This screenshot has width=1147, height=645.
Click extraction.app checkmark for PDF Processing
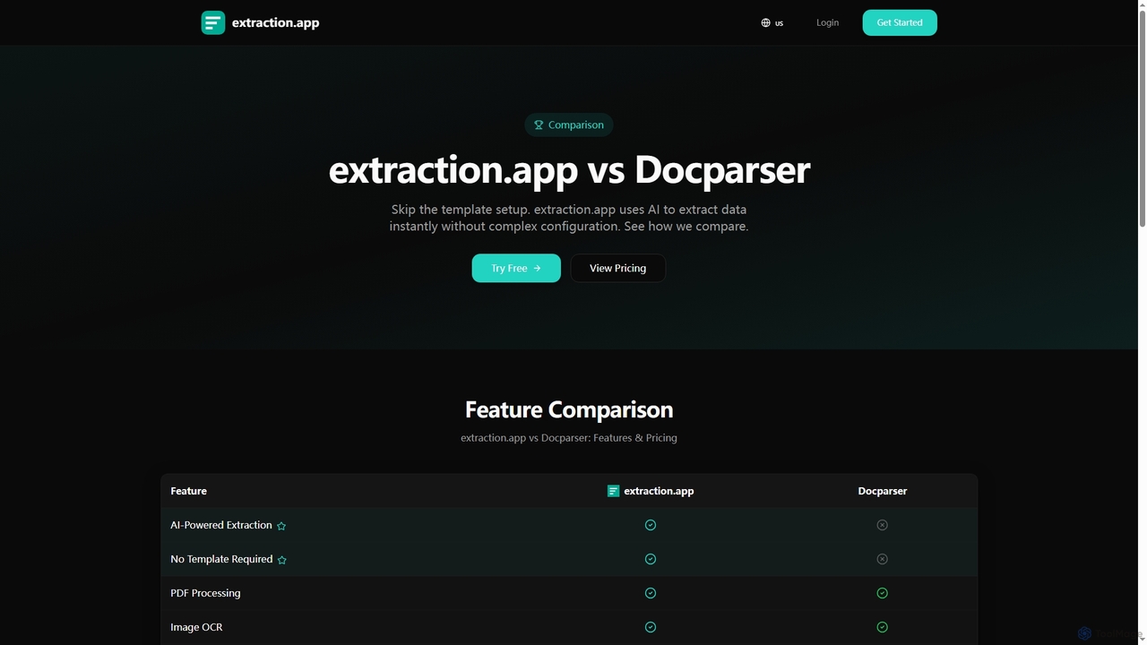[651, 593]
